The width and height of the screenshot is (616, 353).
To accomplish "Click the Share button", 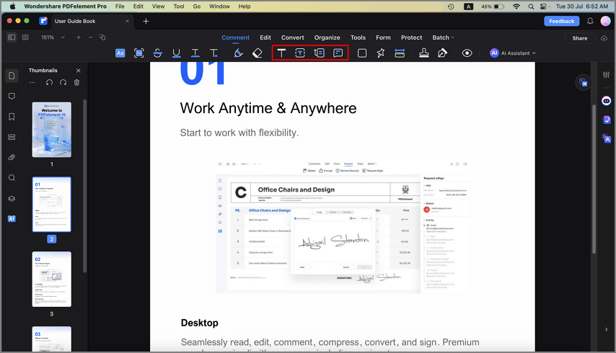I will click(579, 38).
